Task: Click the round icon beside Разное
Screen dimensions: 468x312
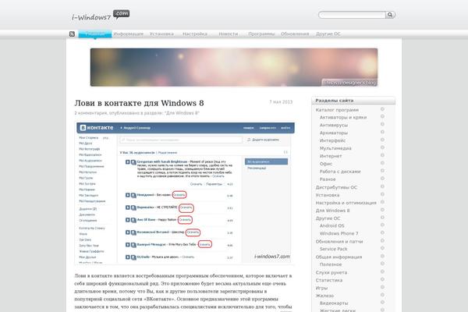Action: point(382,179)
